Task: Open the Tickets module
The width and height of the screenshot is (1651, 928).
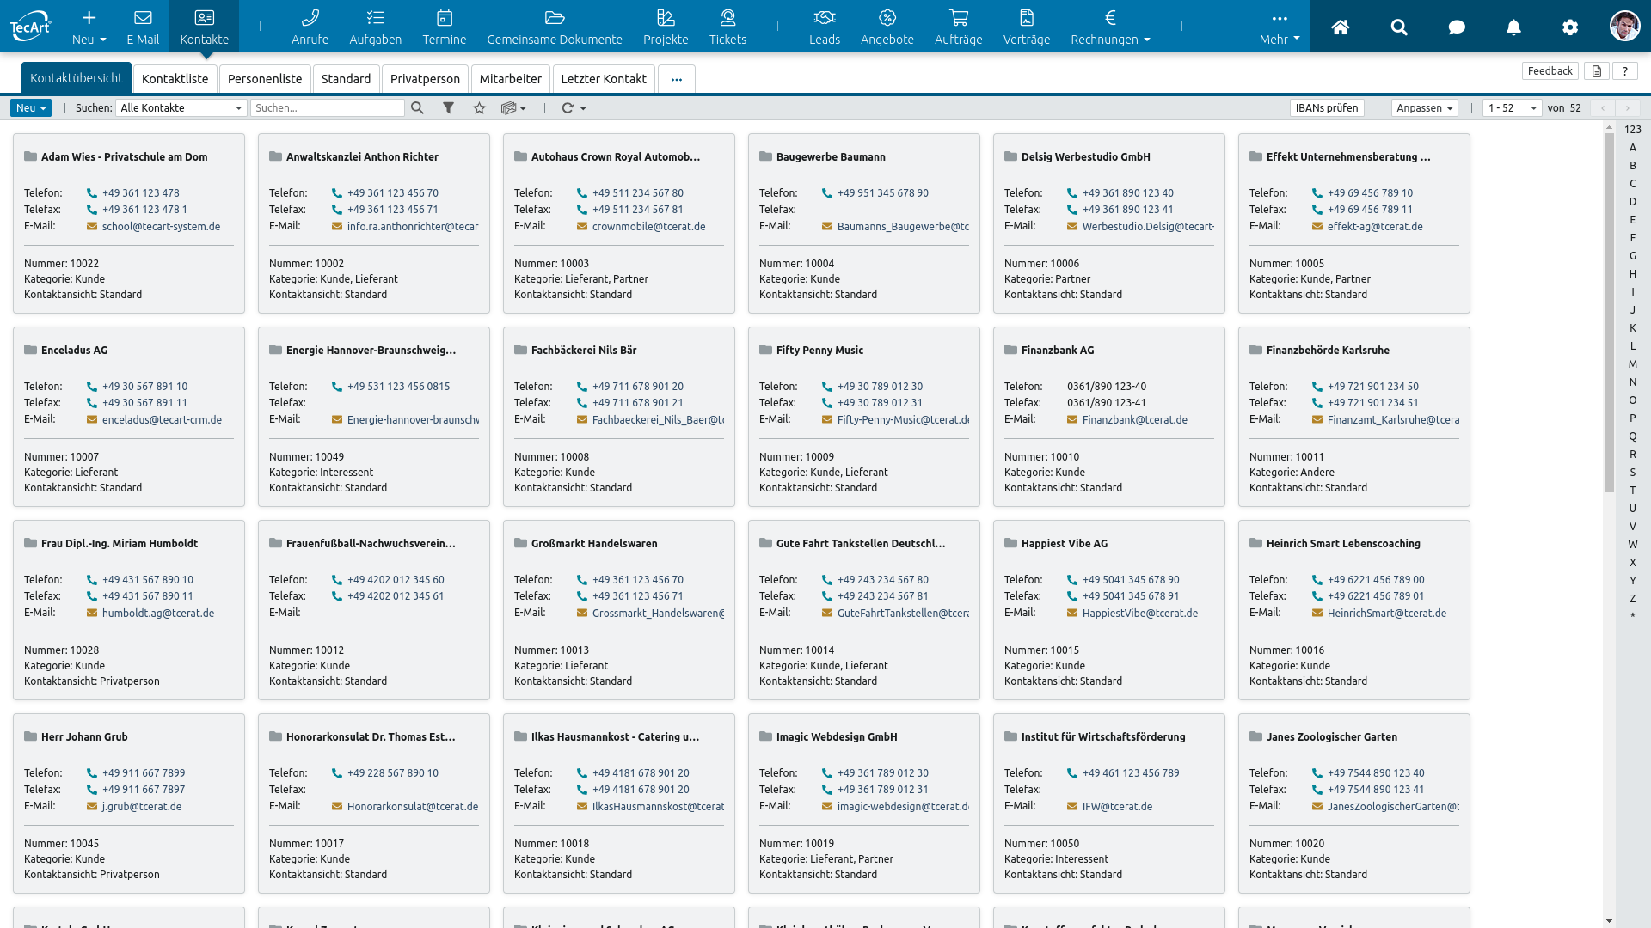Action: (x=727, y=27)
